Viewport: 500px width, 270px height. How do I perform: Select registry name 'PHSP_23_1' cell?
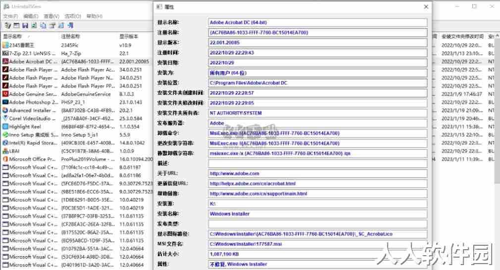pos(73,102)
